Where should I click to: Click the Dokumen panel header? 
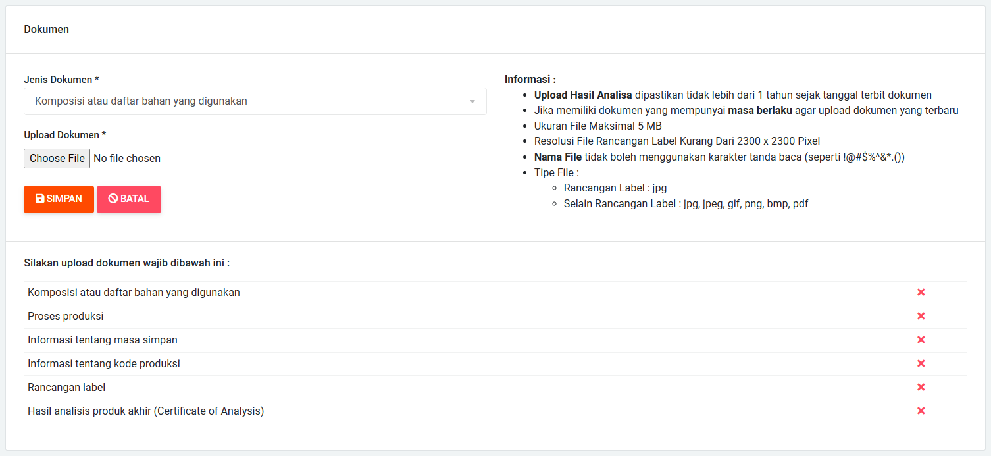tap(47, 30)
